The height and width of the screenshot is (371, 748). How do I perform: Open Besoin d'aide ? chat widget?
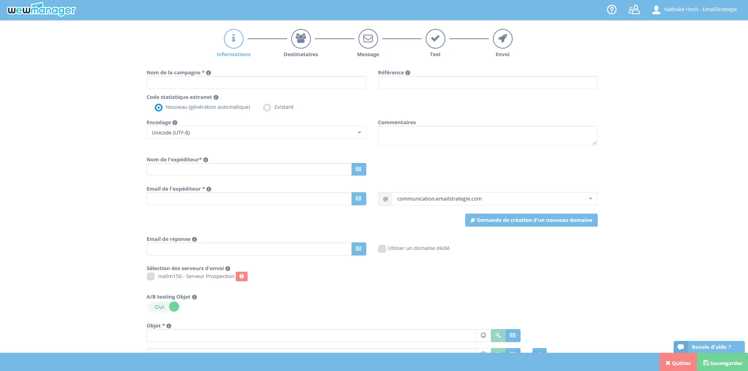[x=709, y=347]
